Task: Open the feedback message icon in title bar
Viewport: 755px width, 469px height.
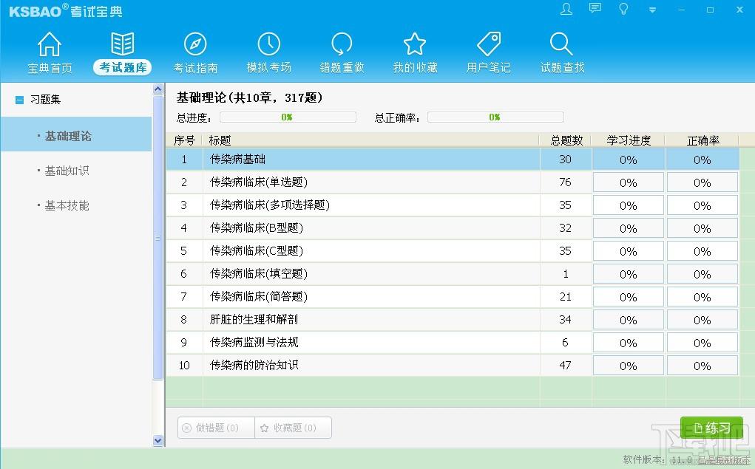Action: [595, 9]
